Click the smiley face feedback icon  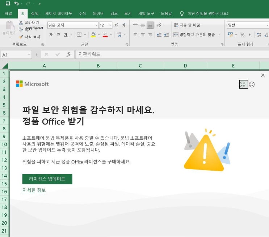(x=243, y=85)
